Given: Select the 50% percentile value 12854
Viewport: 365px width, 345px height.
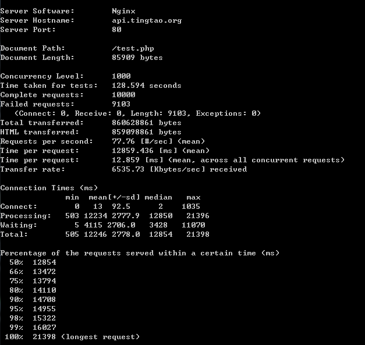Looking at the screenshot, I should tap(44, 262).
